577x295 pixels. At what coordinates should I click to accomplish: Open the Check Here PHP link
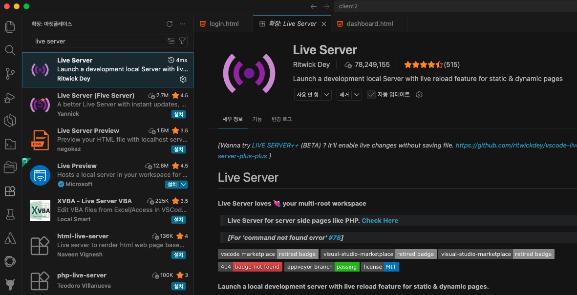pos(380,221)
